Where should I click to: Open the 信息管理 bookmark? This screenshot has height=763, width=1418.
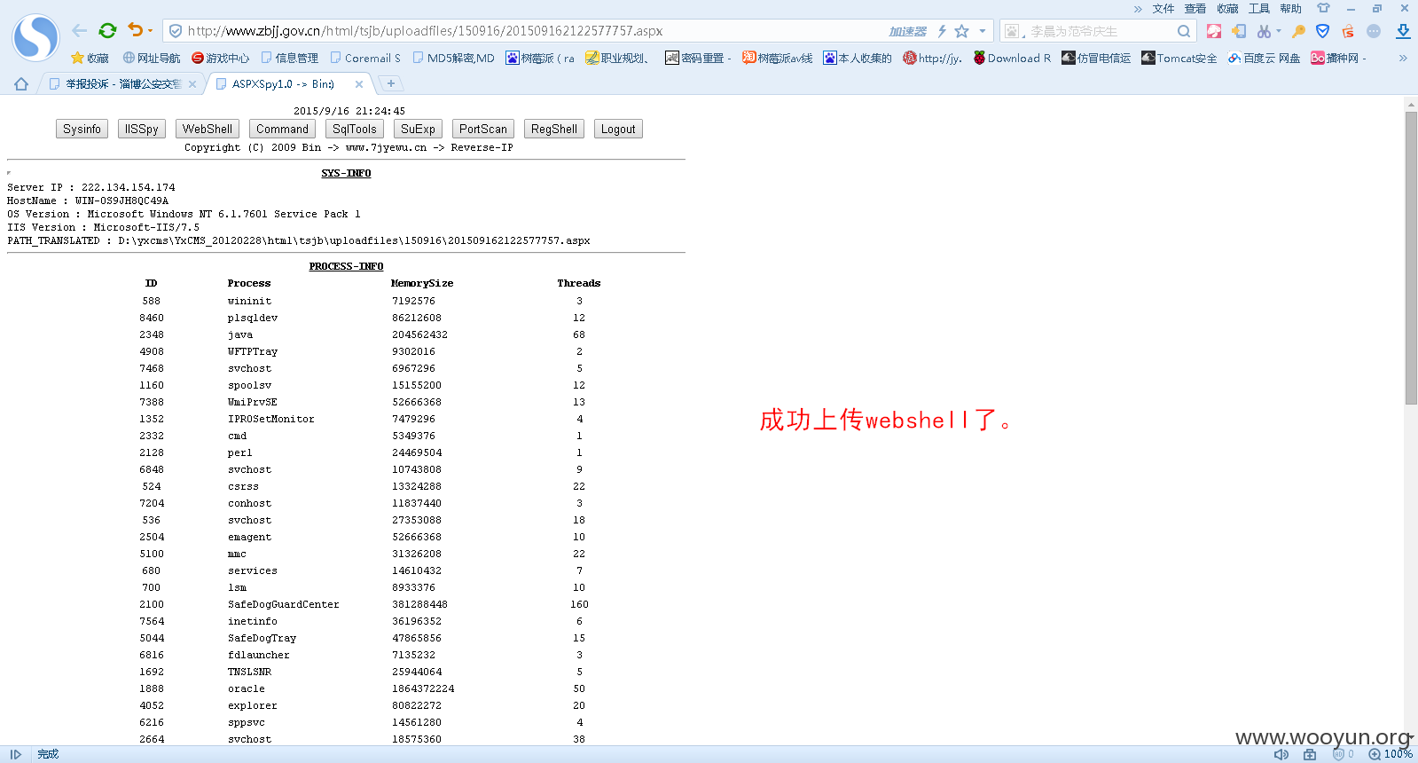pyautogui.click(x=290, y=58)
